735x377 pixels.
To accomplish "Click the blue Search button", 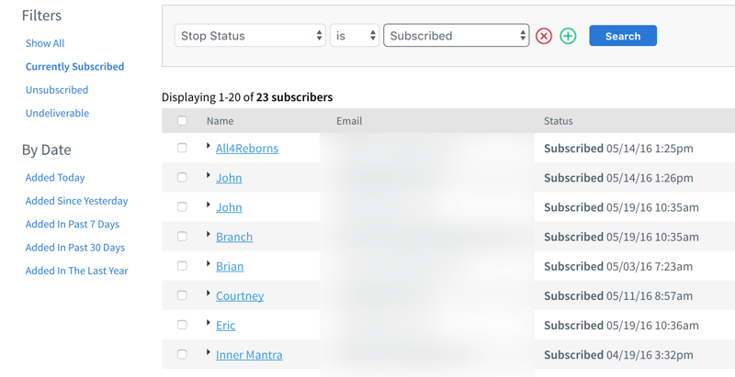I will (623, 36).
